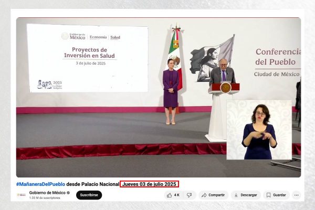
Task: Open the #MañaneraDelPueblo hashtag link
Action: coord(41,184)
